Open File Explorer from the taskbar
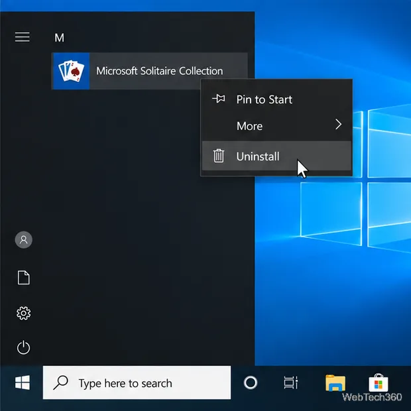 [335, 383]
